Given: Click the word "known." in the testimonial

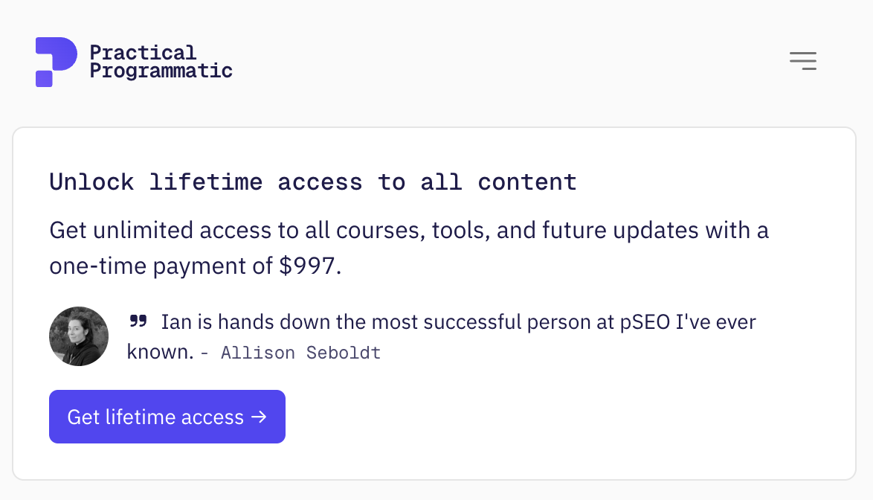Looking at the screenshot, I should point(160,352).
